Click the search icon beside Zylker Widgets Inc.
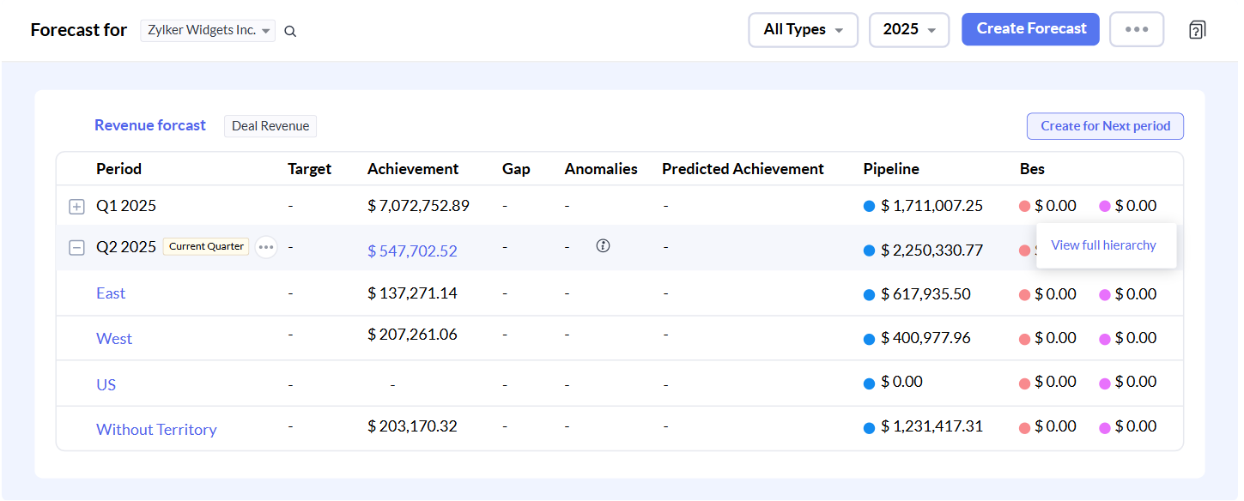The width and height of the screenshot is (1244, 501). tap(290, 32)
